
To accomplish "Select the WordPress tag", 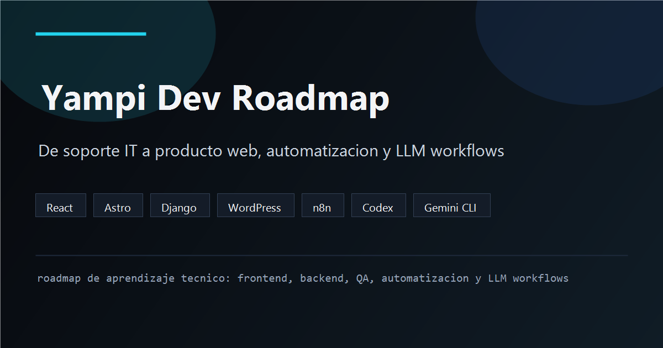I will click(x=255, y=205).
